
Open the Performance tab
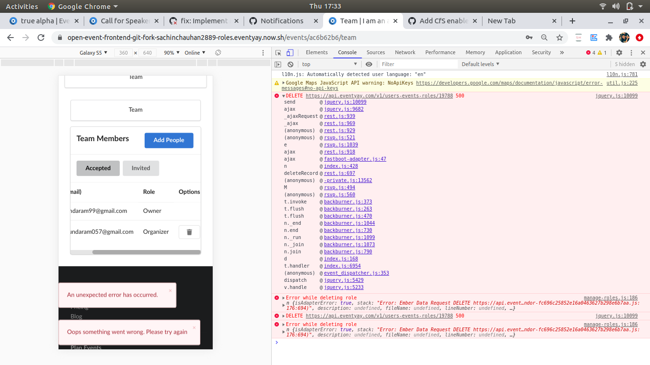(440, 53)
